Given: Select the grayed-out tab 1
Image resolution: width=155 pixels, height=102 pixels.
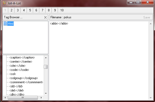Looking at the screenshot, I should point(5,10).
